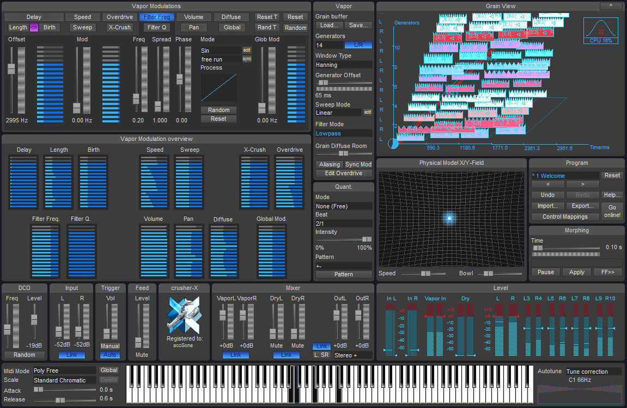Select the Filter Freq modulation tab
The height and width of the screenshot is (408, 627).
click(x=157, y=17)
